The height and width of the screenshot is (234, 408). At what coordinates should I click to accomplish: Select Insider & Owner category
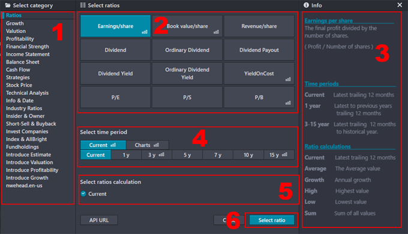point(25,116)
